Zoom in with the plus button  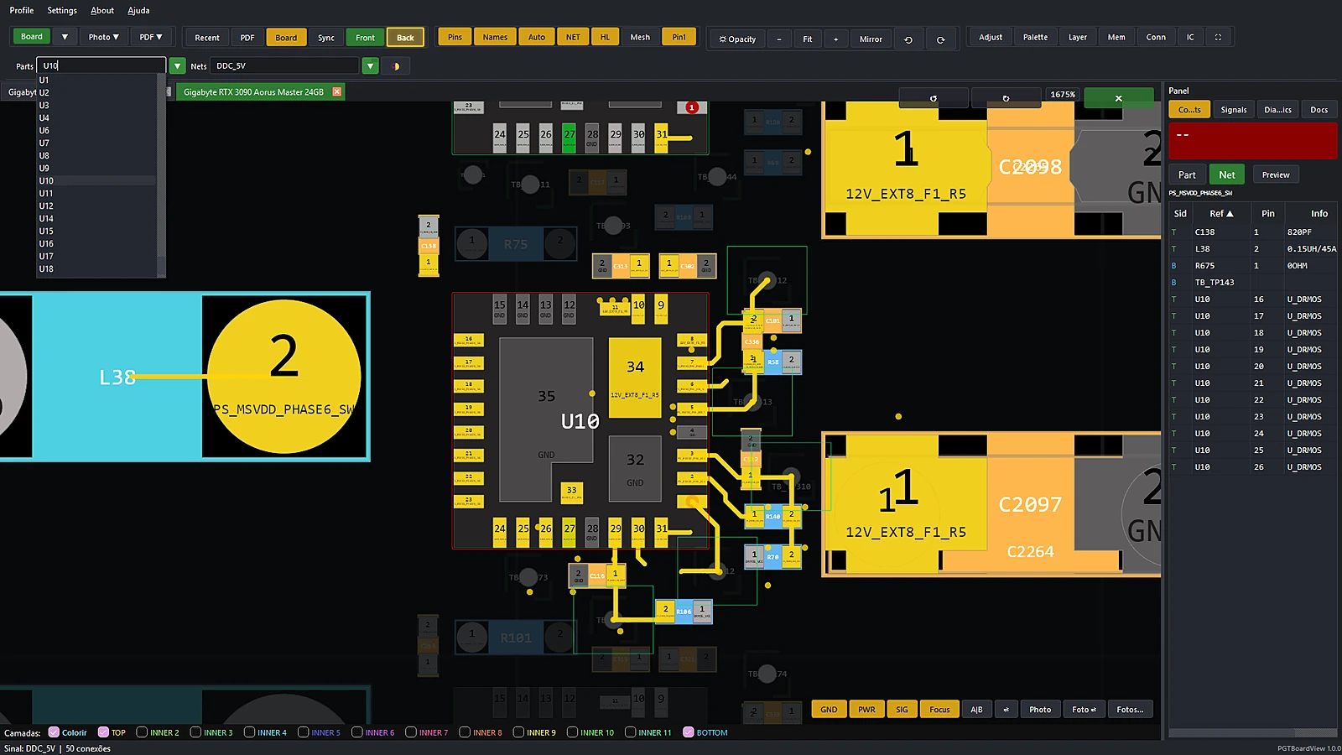coord(835,39)
